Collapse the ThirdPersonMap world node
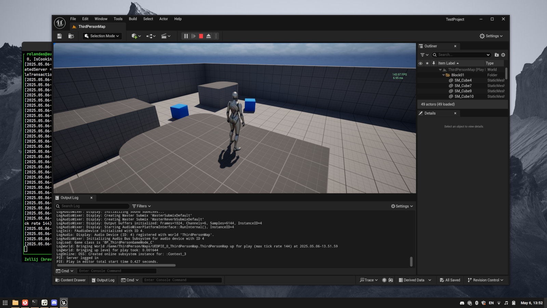 click(440, 70)
